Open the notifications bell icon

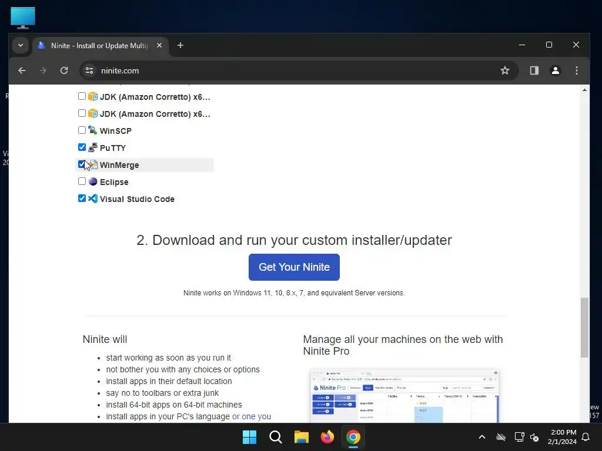[586, 437]
